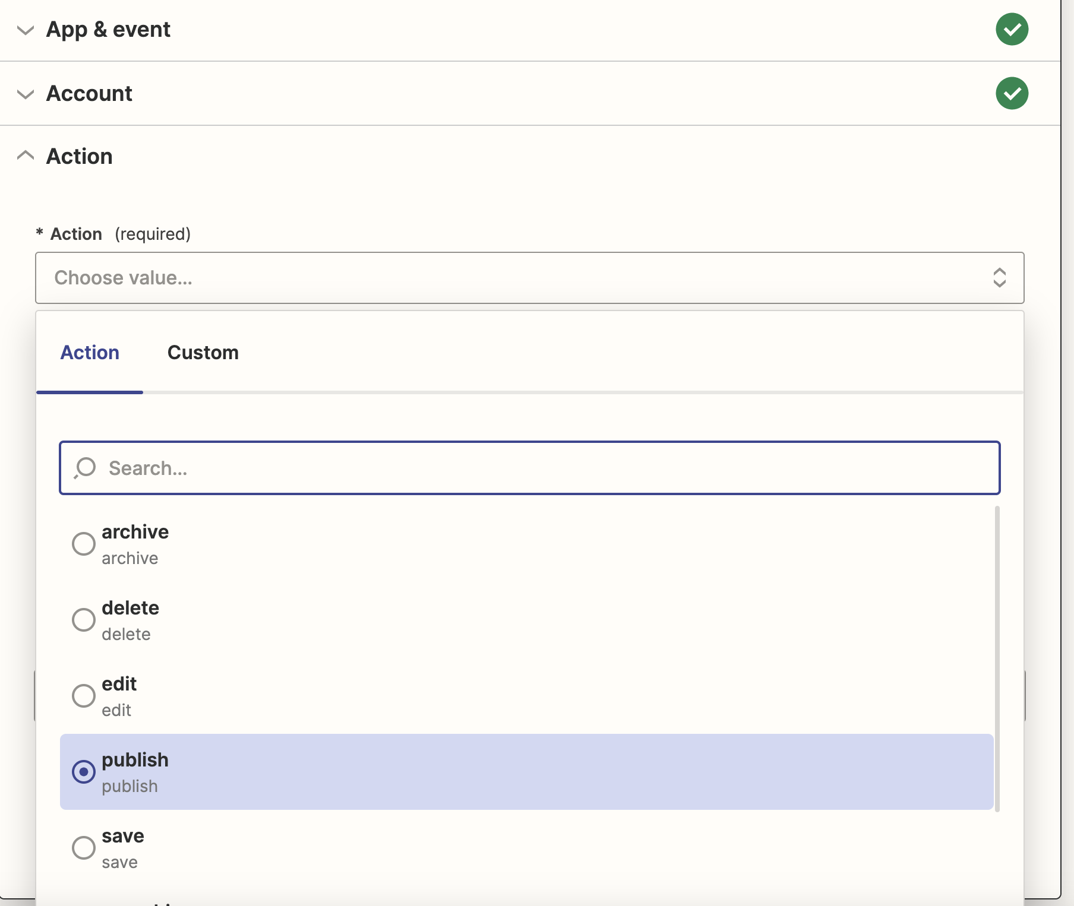Focus the Search input field
This screenshot has height=906, width=1074.
(535, 468)
